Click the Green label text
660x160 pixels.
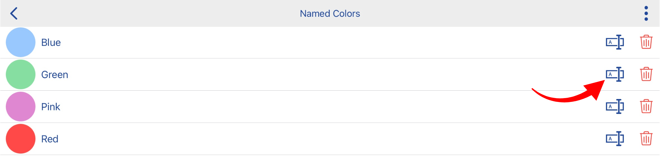pyautogui.click(x=55, y=75)
